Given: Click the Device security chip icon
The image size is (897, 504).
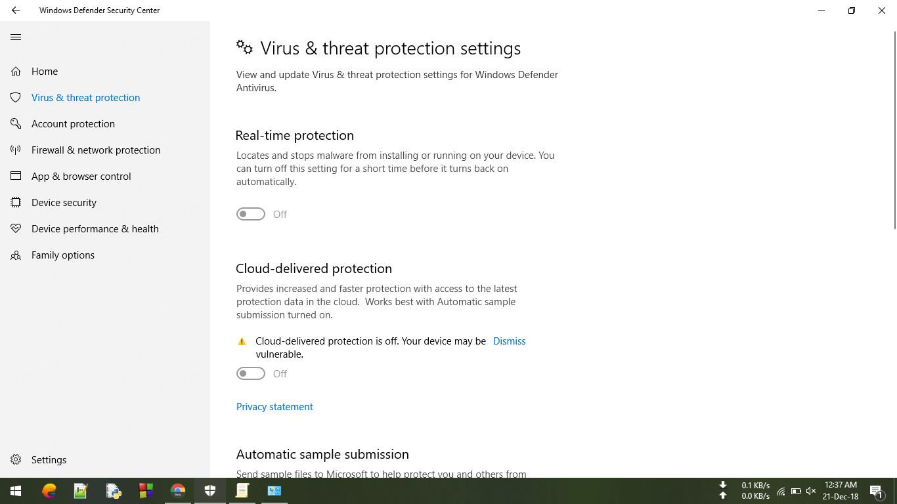Looking at the screenshot, I should pyautogui.click(x=16, y=202).
